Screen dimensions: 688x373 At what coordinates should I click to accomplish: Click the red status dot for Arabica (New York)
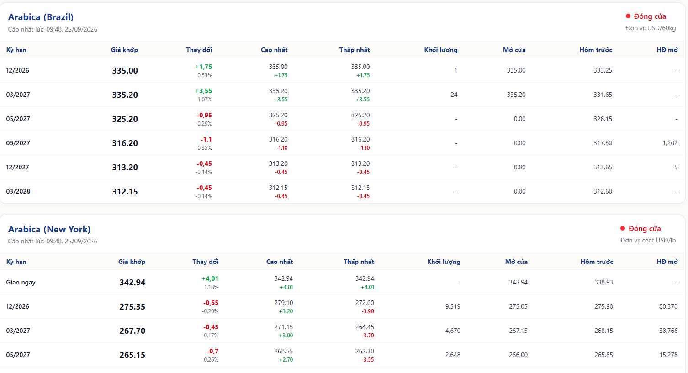pos(623,228)
